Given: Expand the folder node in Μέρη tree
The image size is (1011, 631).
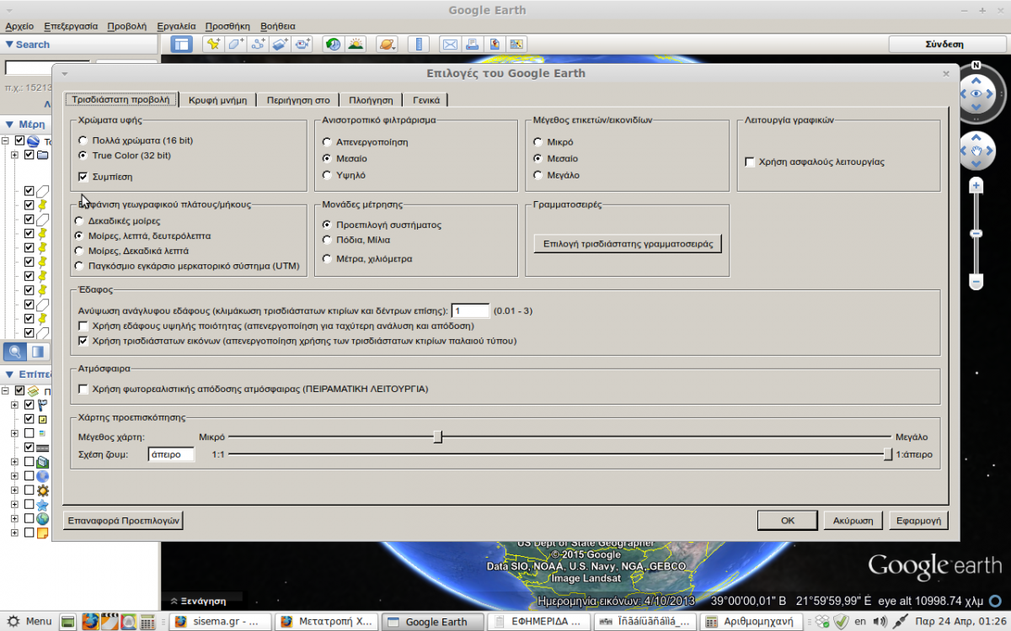Looking at the screenshot, I should coord(14,155).
